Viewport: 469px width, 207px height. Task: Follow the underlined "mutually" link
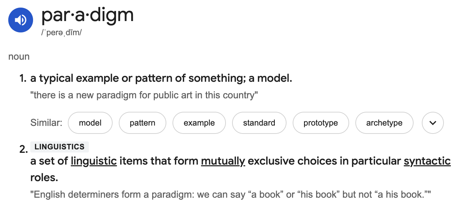click(x=223, y=161)
